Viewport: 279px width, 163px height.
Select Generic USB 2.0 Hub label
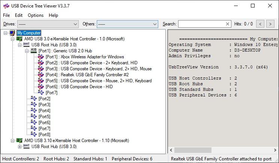[x=65, y=51]
